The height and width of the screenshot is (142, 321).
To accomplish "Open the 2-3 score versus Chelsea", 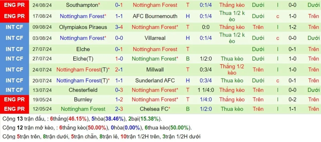I will tap(119, 109).
